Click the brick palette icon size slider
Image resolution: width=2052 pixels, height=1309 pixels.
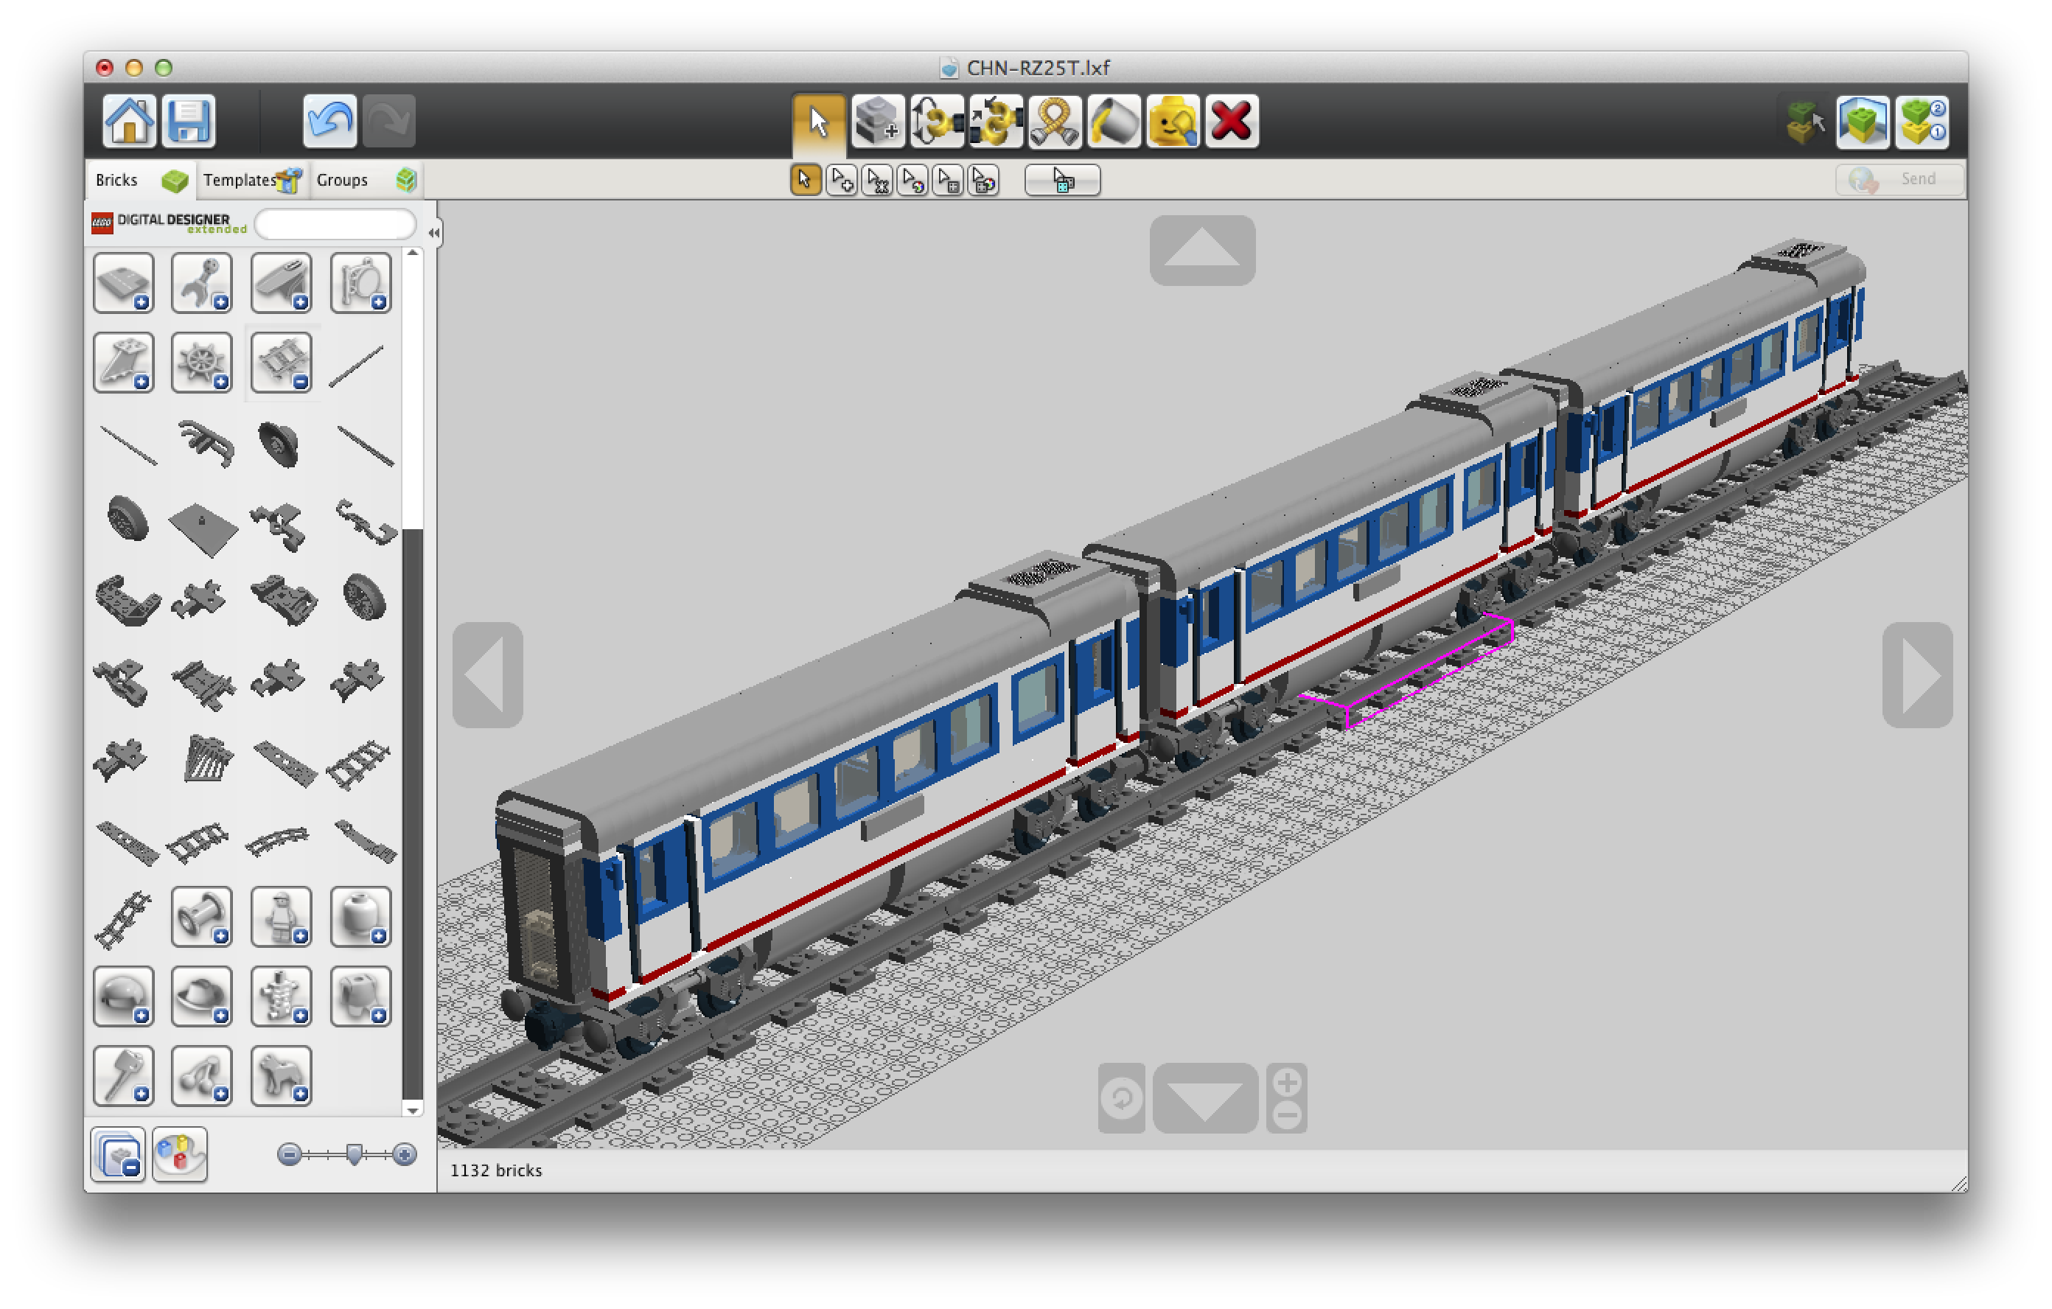355,1155
